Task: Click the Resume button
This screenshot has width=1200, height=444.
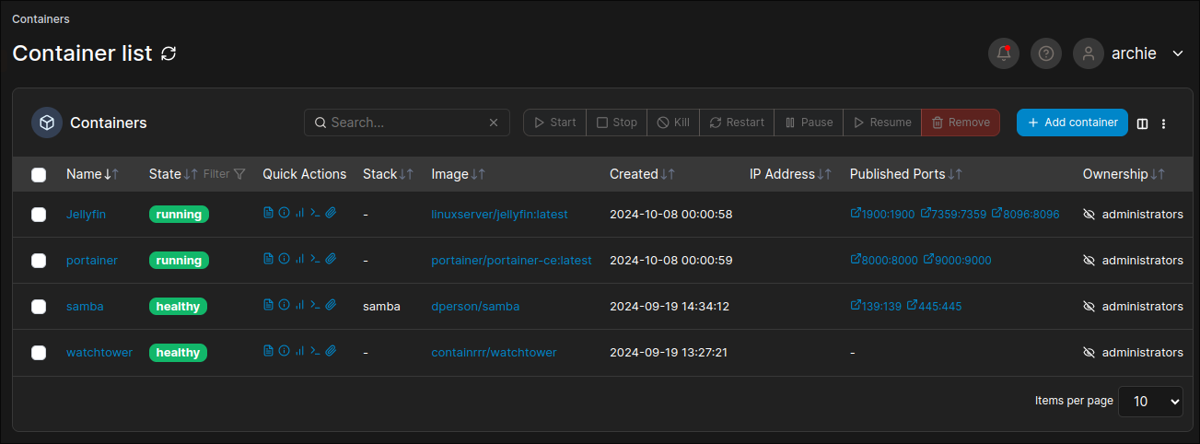Action: coord(882,123)
